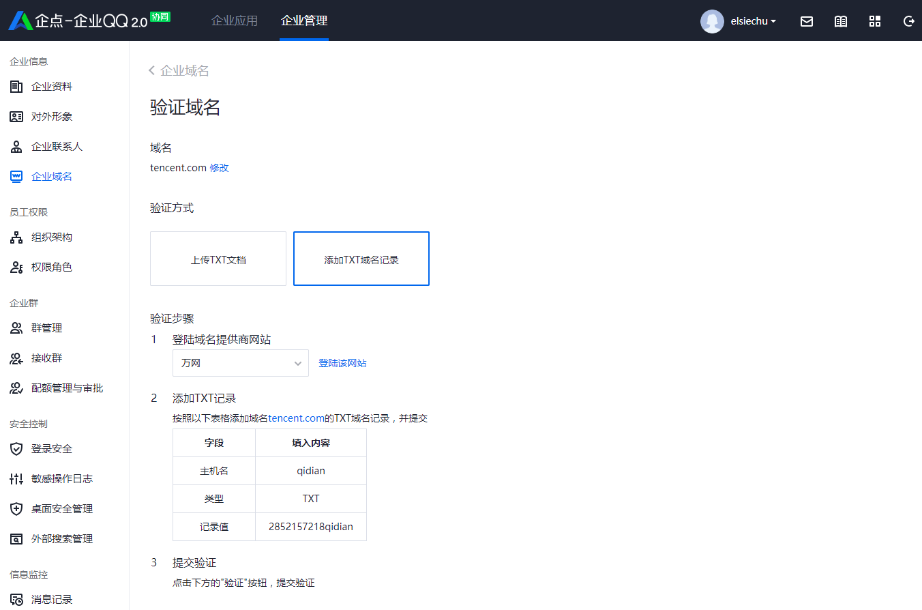Open the 企业资料 sidebar section

point(53,86)
